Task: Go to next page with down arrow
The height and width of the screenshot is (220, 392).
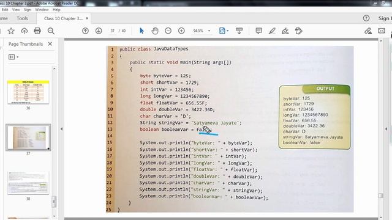Action: pyautogui.click(x=99, y=31)
